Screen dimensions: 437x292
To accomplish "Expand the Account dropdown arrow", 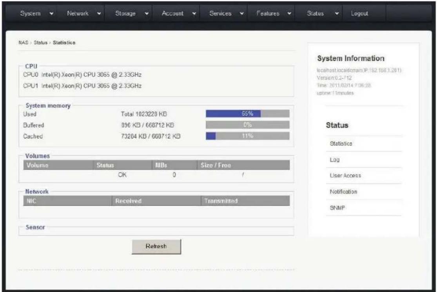I will tap(194, 13).
